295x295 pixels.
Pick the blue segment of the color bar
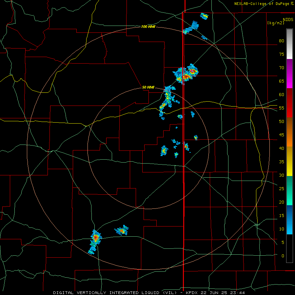click(x=289, y=220)
